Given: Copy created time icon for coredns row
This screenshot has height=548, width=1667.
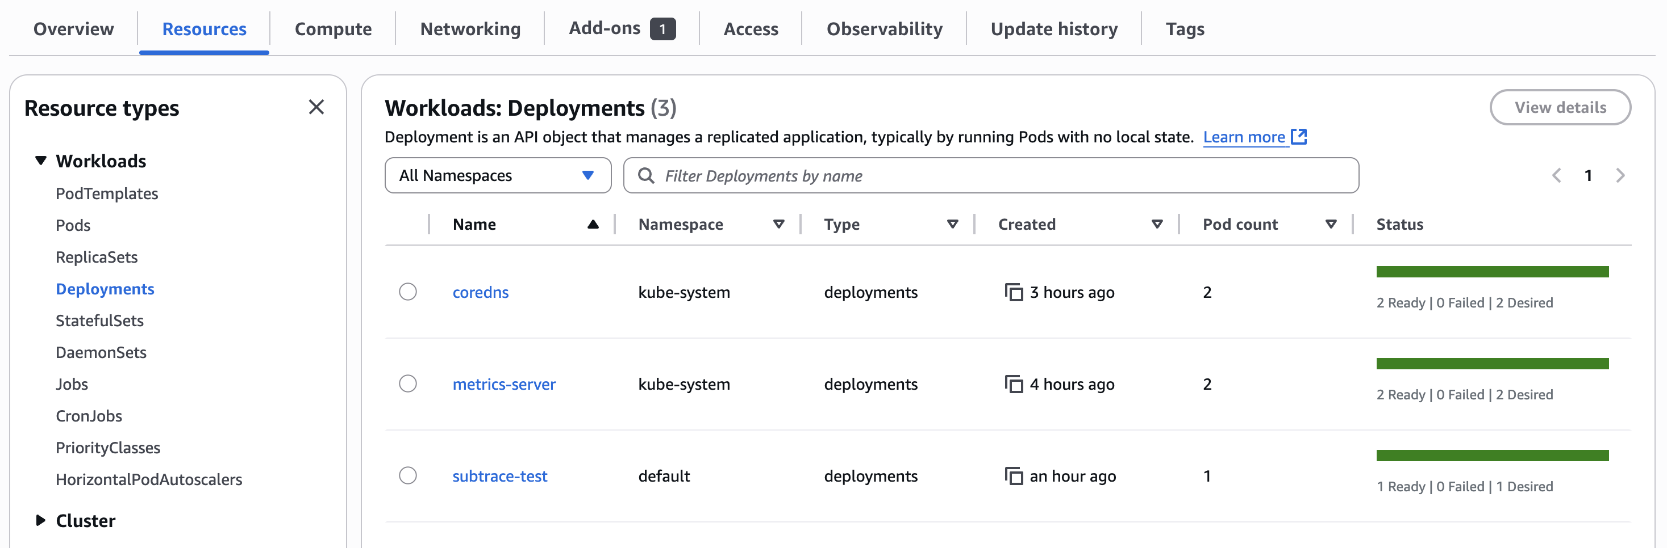Looking at the screenshot, I should coord(1014,292).
